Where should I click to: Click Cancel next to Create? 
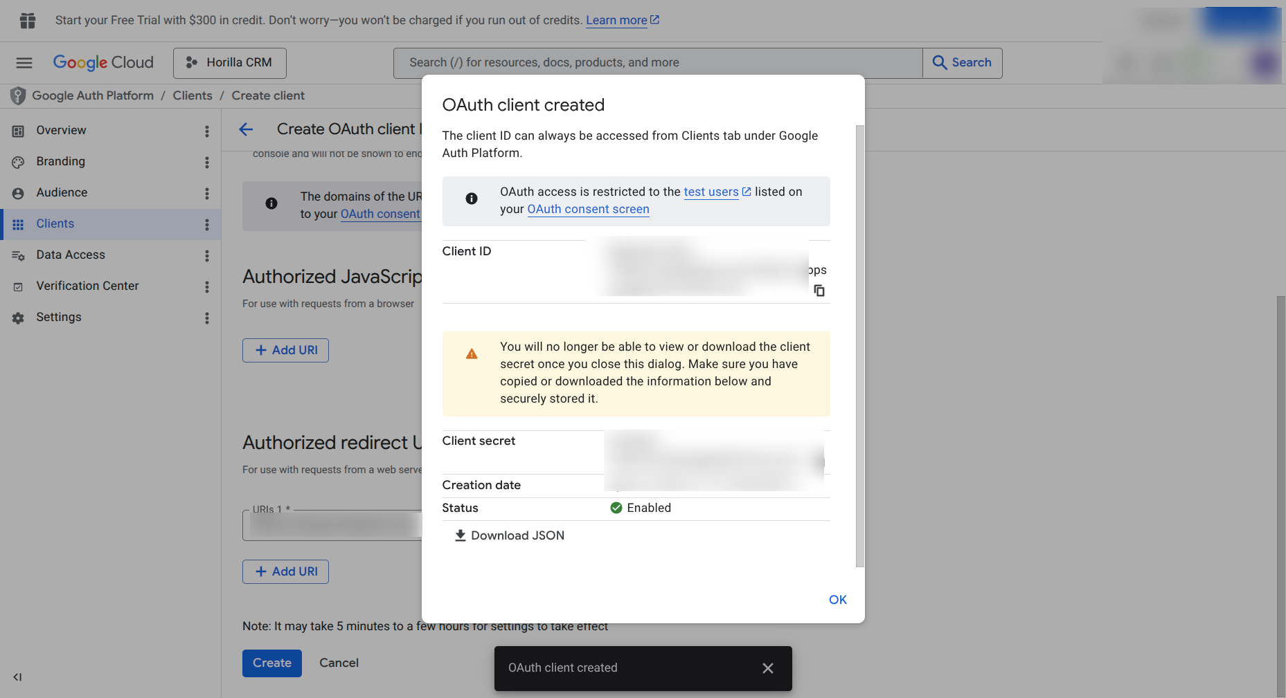click(x=339, y=663)
